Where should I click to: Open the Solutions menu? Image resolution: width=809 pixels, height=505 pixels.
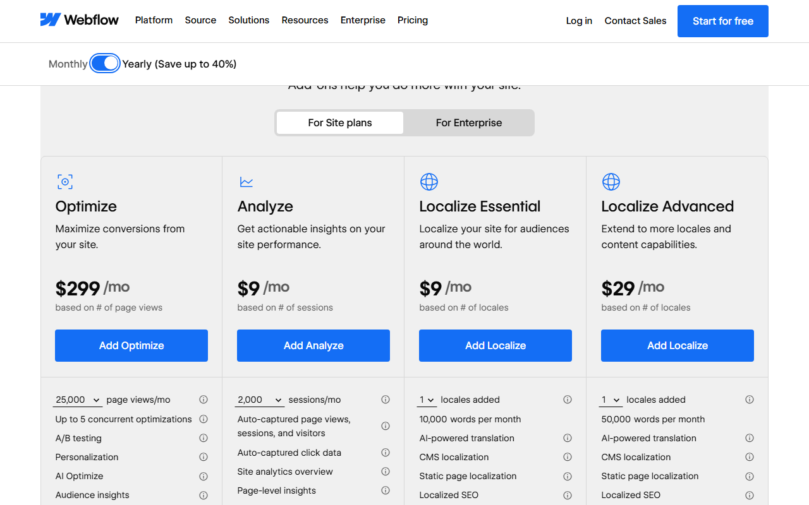[249, 20]
